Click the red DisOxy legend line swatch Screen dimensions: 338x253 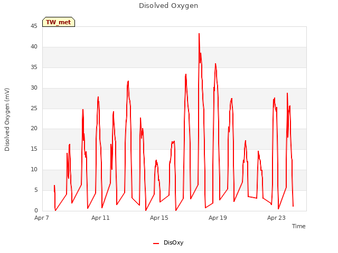[x=156, y=244]
